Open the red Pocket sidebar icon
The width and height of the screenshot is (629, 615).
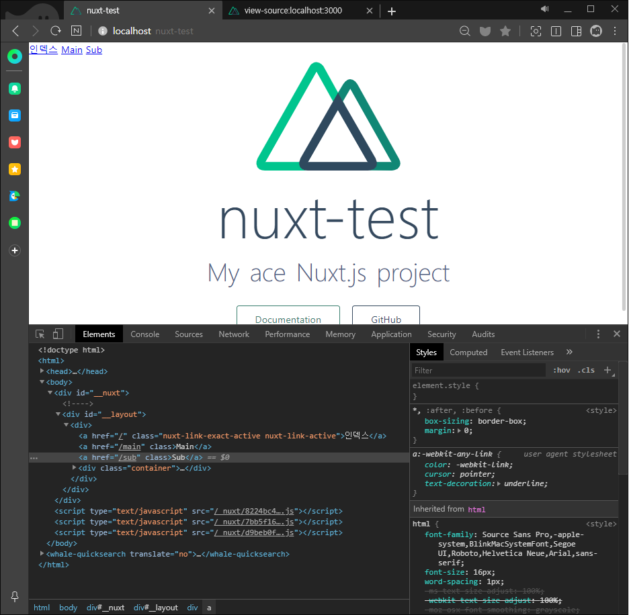point(15,142)
